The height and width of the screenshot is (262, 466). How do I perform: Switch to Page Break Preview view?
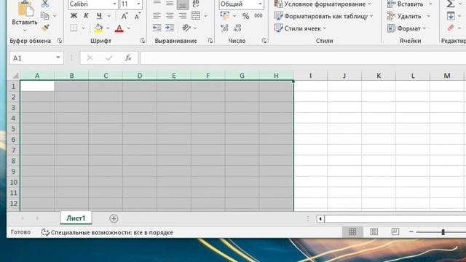point(395,232)
